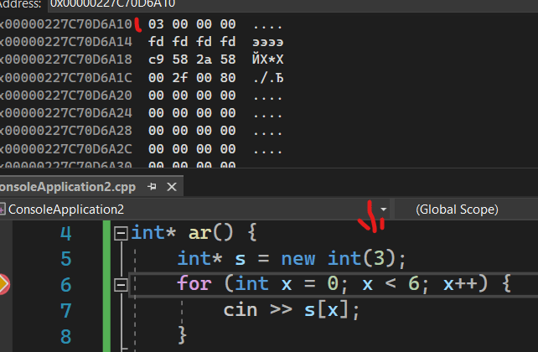538x352 pixels.
Task: Click the memory Address input field
Action: point(292,4)
